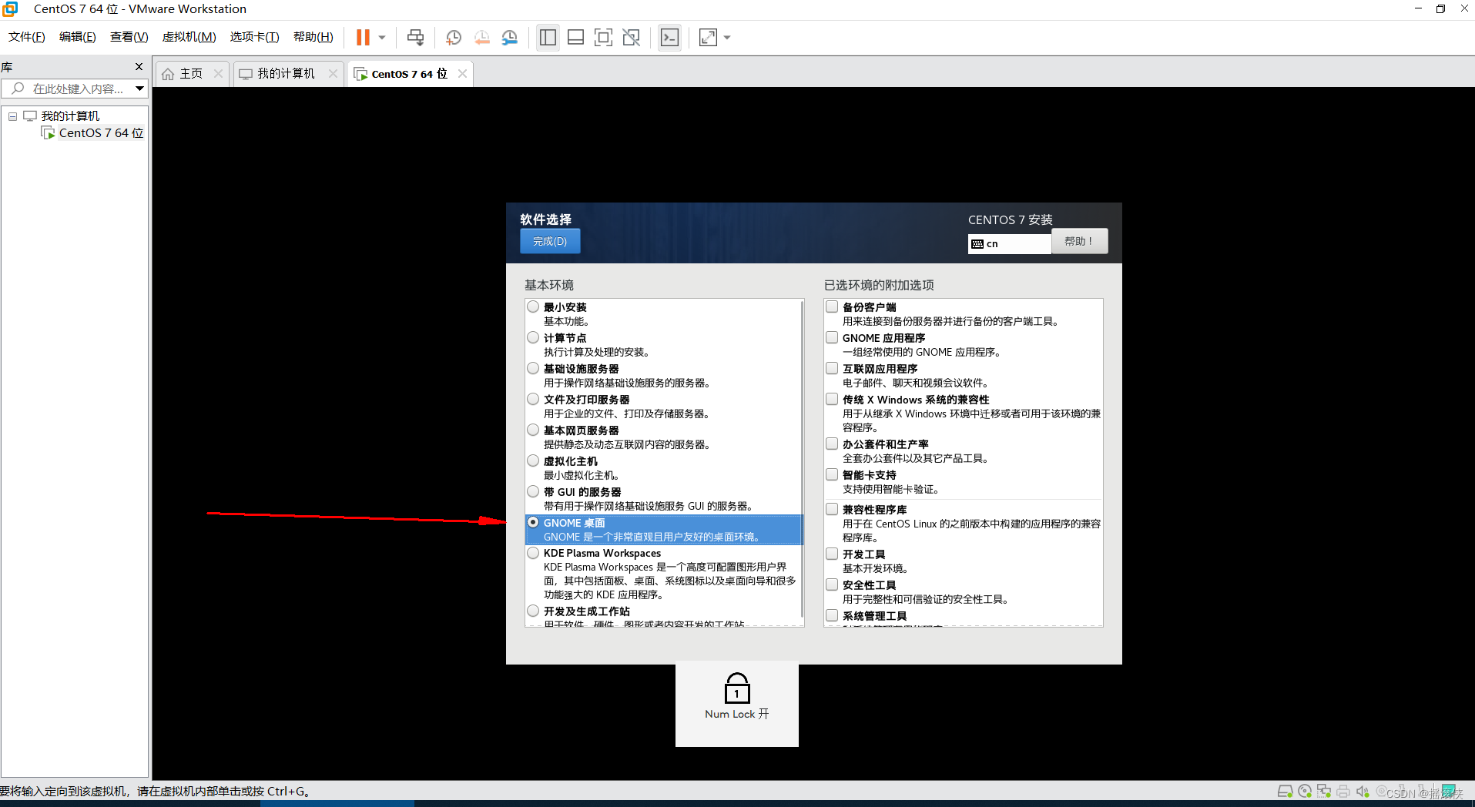This screenshot has height=807, width=1475.
Task: Open the 帮助(H) menu
Action: pos(313,37)
